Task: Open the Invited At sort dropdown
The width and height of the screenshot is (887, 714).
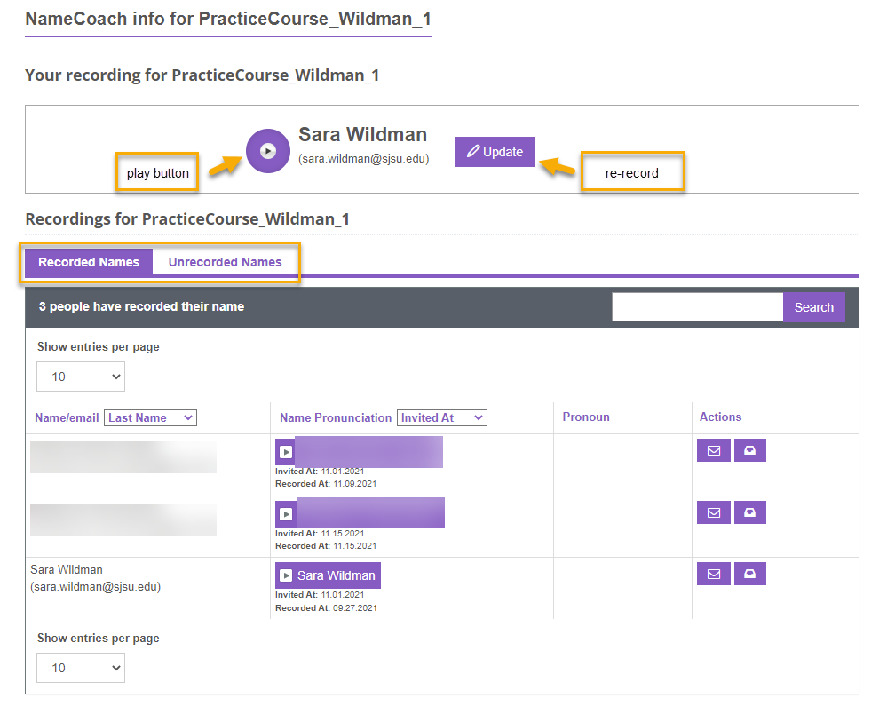Action: (x=441, y=417)
